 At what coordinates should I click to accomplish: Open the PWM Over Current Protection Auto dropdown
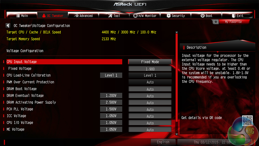point(150,82)
